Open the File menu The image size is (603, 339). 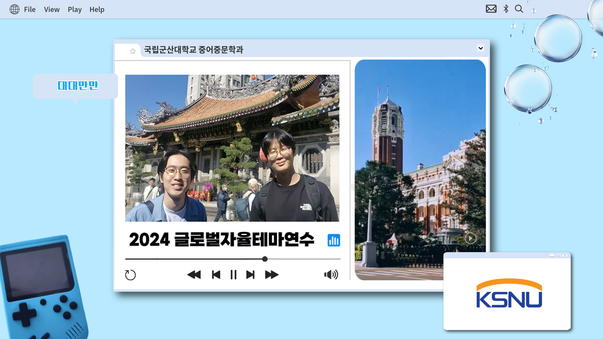pos(30,9)
